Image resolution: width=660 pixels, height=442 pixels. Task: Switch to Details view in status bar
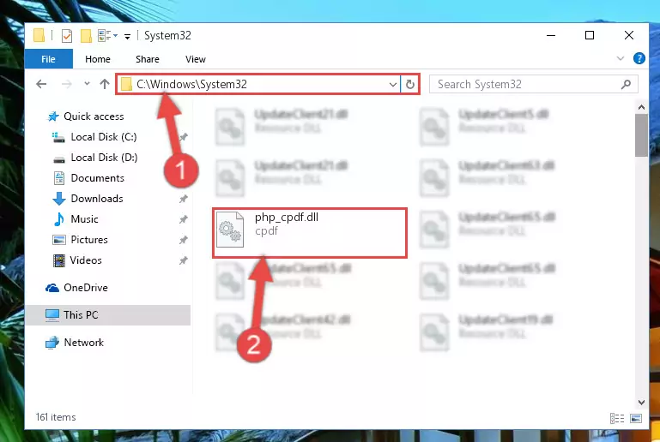click(617, 419)
